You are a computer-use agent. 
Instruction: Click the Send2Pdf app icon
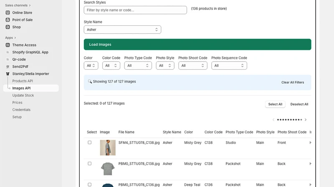pos(8,66)
